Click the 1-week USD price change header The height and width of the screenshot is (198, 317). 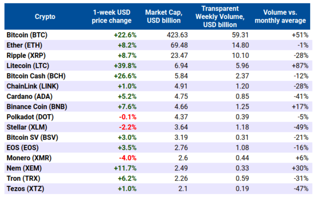point(112,16)
